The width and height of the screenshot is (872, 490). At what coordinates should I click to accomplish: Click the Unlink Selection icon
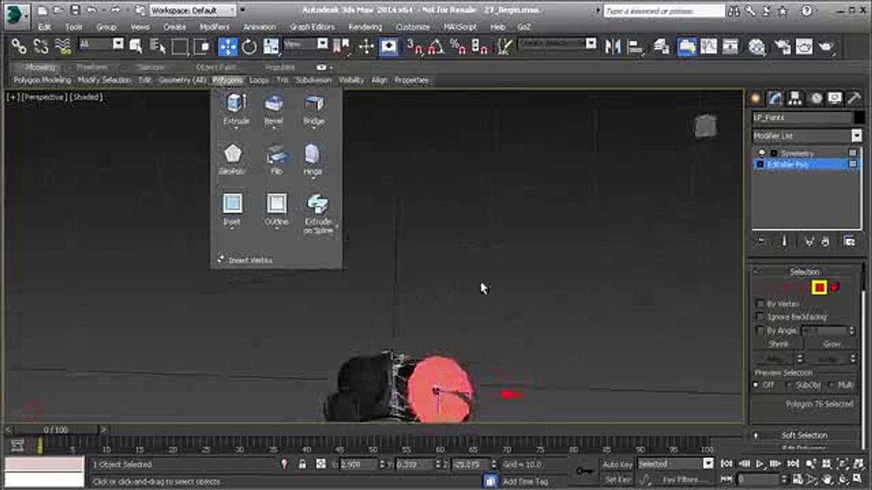pos(41,46)
